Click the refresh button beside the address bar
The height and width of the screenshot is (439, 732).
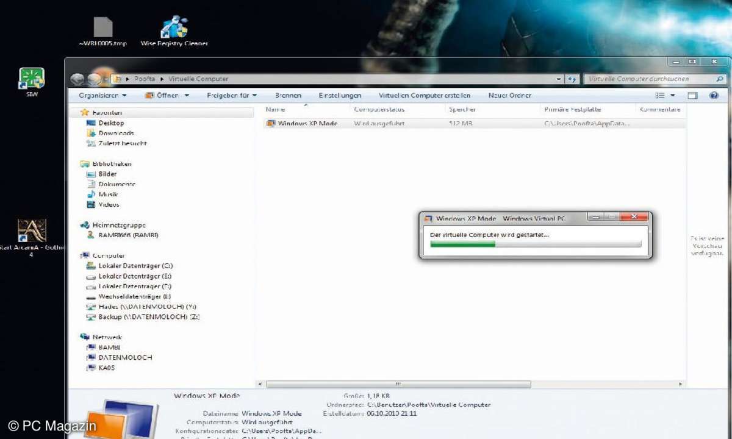(x=572, y=79)
